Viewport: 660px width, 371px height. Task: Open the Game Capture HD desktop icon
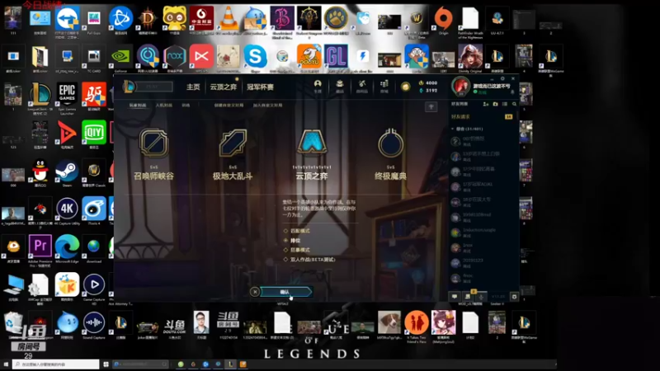[x=94, y=286]
